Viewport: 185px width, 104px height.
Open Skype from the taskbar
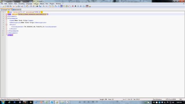tap(52, 102)
